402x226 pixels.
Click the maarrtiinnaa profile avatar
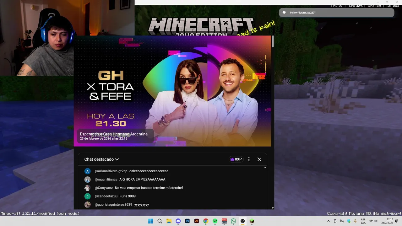pyautogui.click(x=87, y=180)
